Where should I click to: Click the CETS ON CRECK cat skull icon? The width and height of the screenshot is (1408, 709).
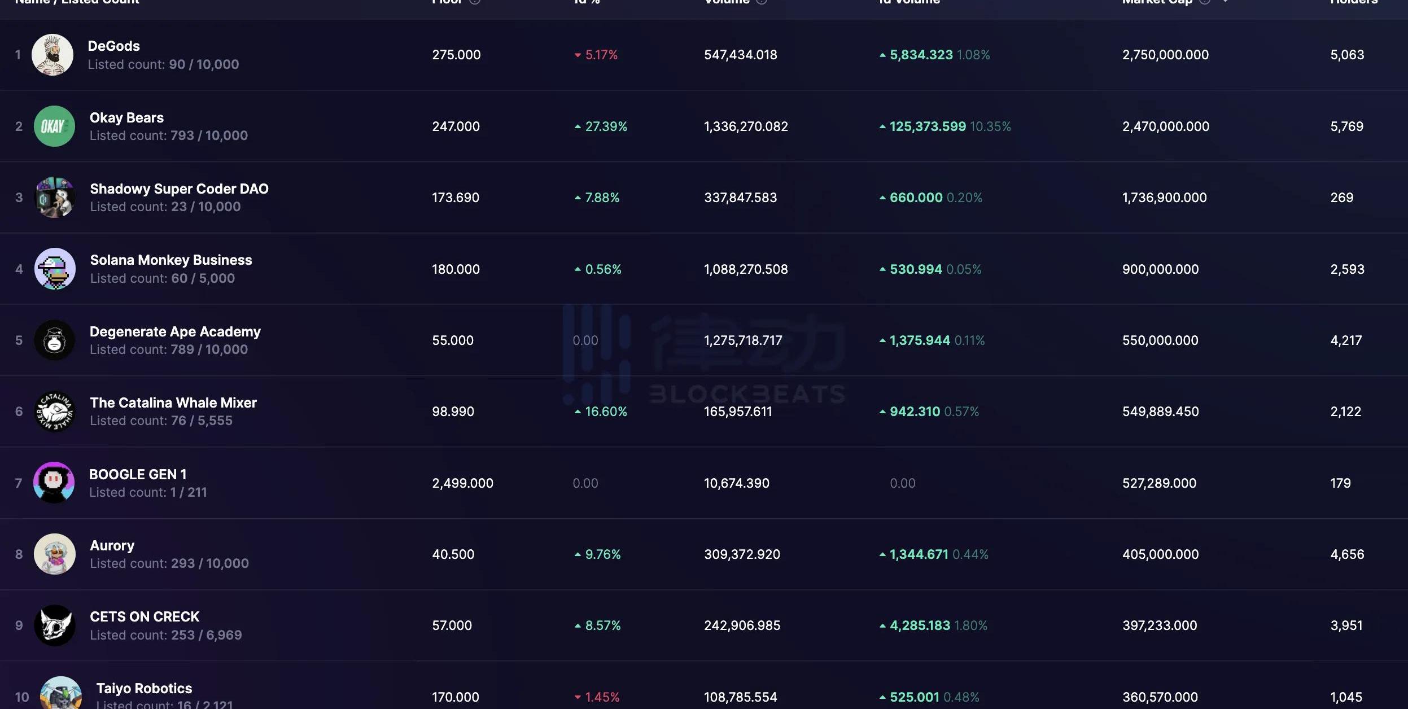55,625
